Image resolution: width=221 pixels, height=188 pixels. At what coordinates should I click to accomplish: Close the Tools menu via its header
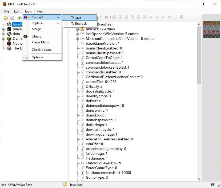[x=28, y=11]
